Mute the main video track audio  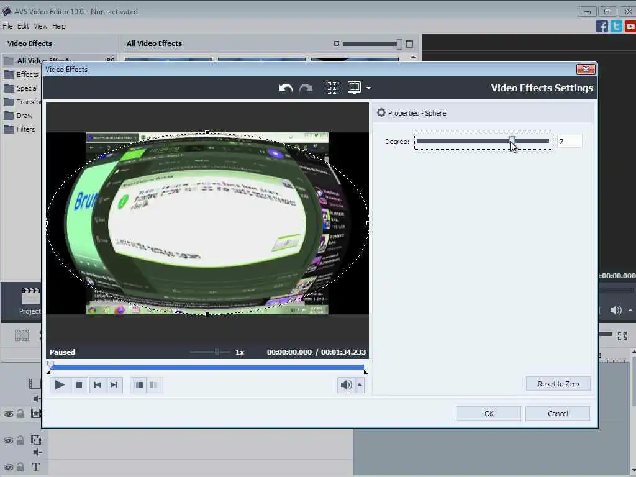(37, 399)
